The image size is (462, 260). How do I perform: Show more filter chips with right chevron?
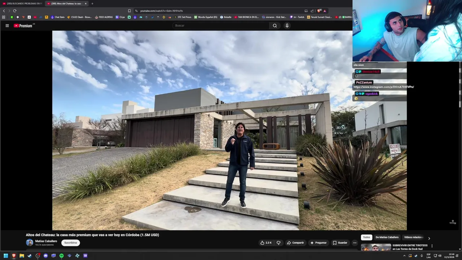click(x=429, y=238)
